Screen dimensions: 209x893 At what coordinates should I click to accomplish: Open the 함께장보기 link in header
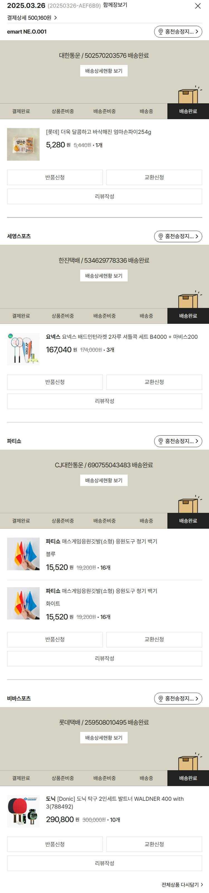click(115, 5)
